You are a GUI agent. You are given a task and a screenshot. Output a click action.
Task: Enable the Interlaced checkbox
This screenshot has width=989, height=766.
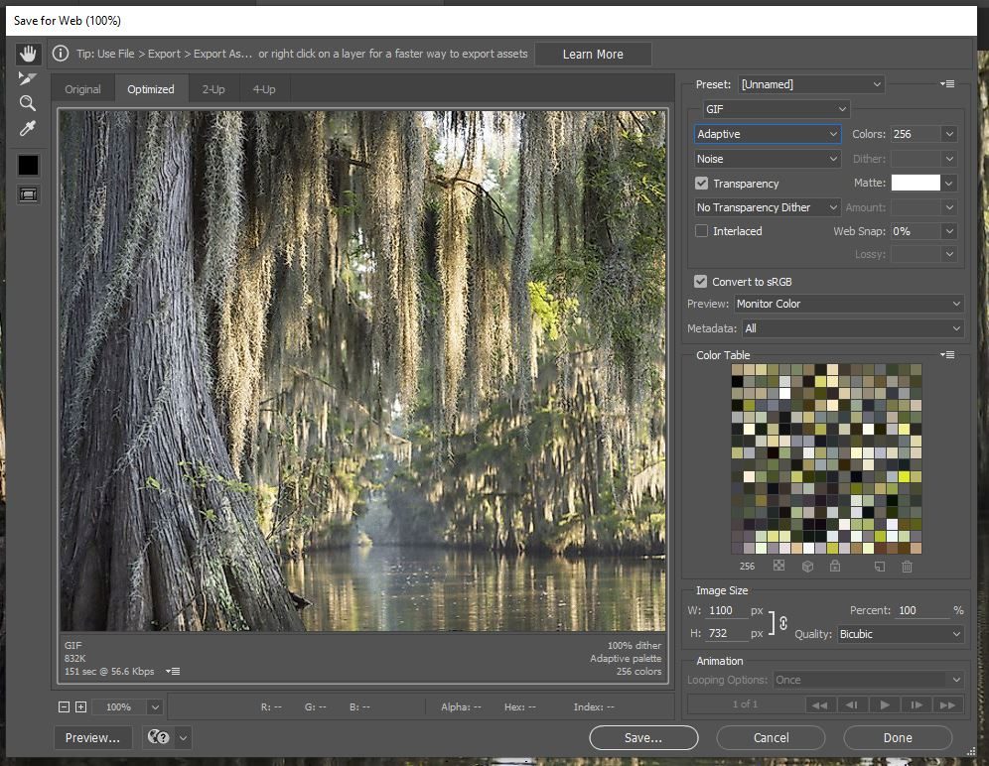point(702,231)
